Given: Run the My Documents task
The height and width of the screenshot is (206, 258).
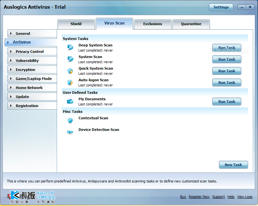Looking at the screenshot, I should pos(226,102).
